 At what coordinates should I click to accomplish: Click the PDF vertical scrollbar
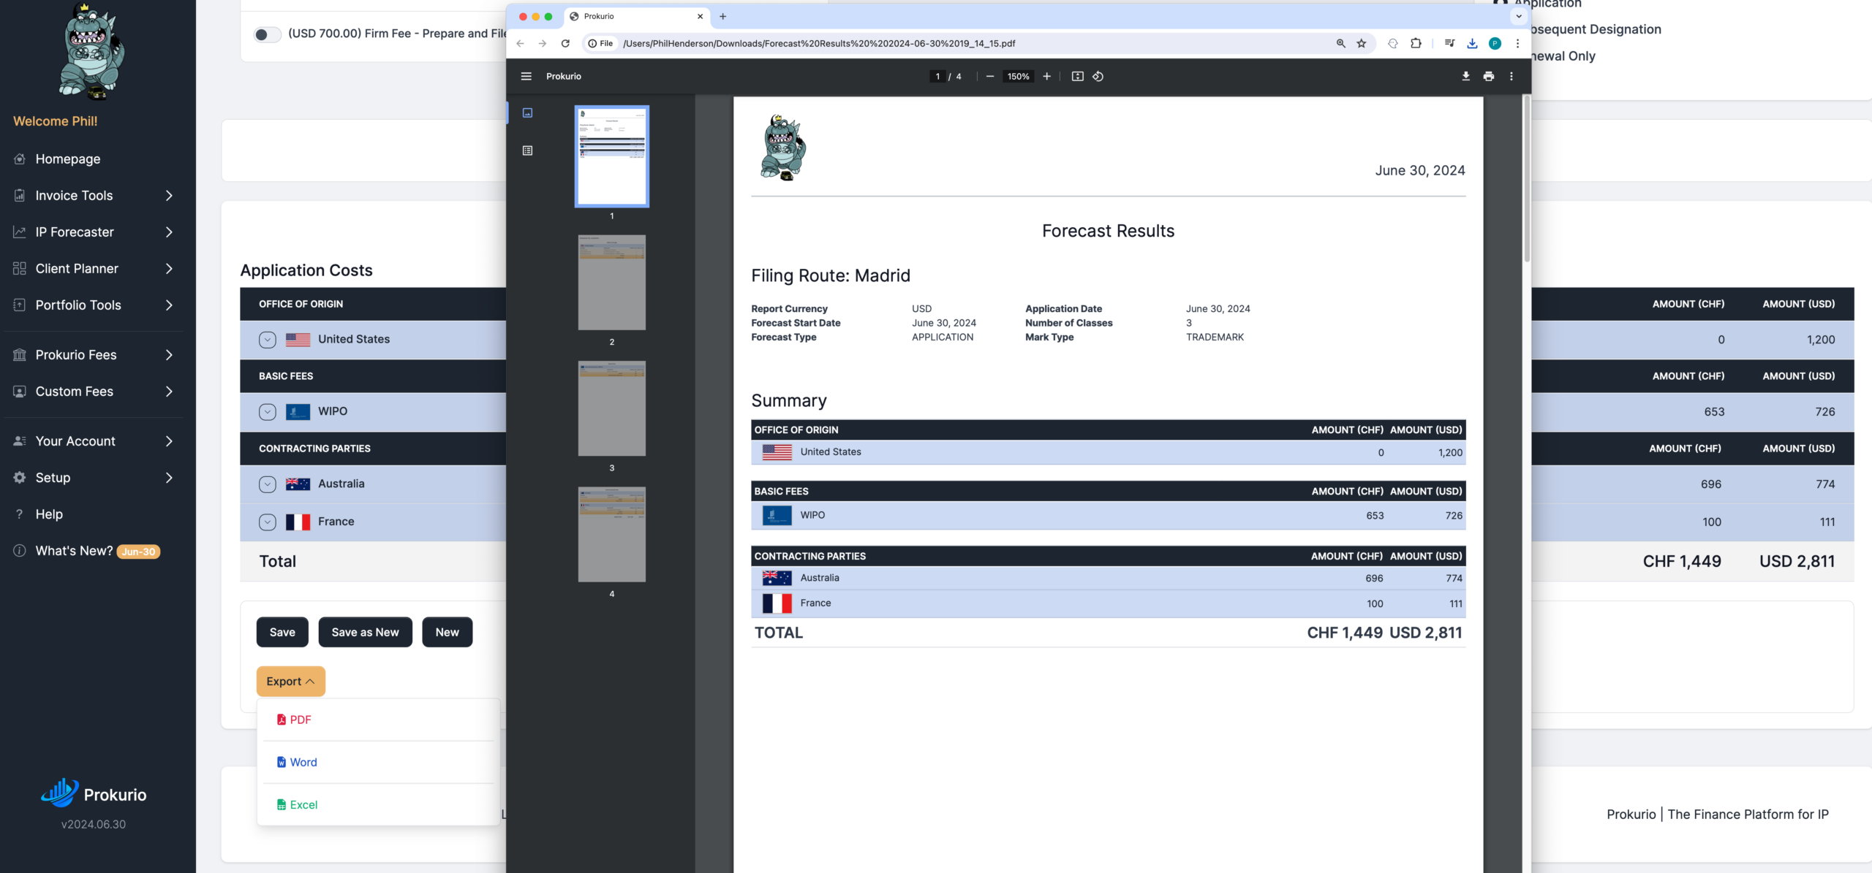point(1527,179)
